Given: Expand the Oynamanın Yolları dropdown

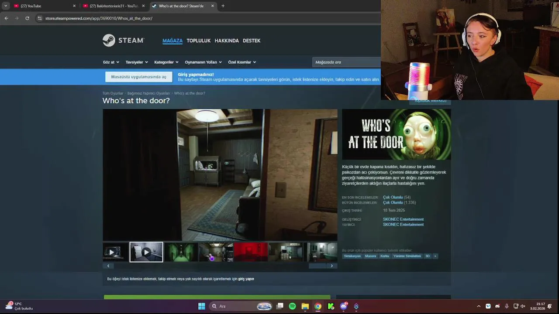Looking at the screenshot, I should click(x=203, y=62).
